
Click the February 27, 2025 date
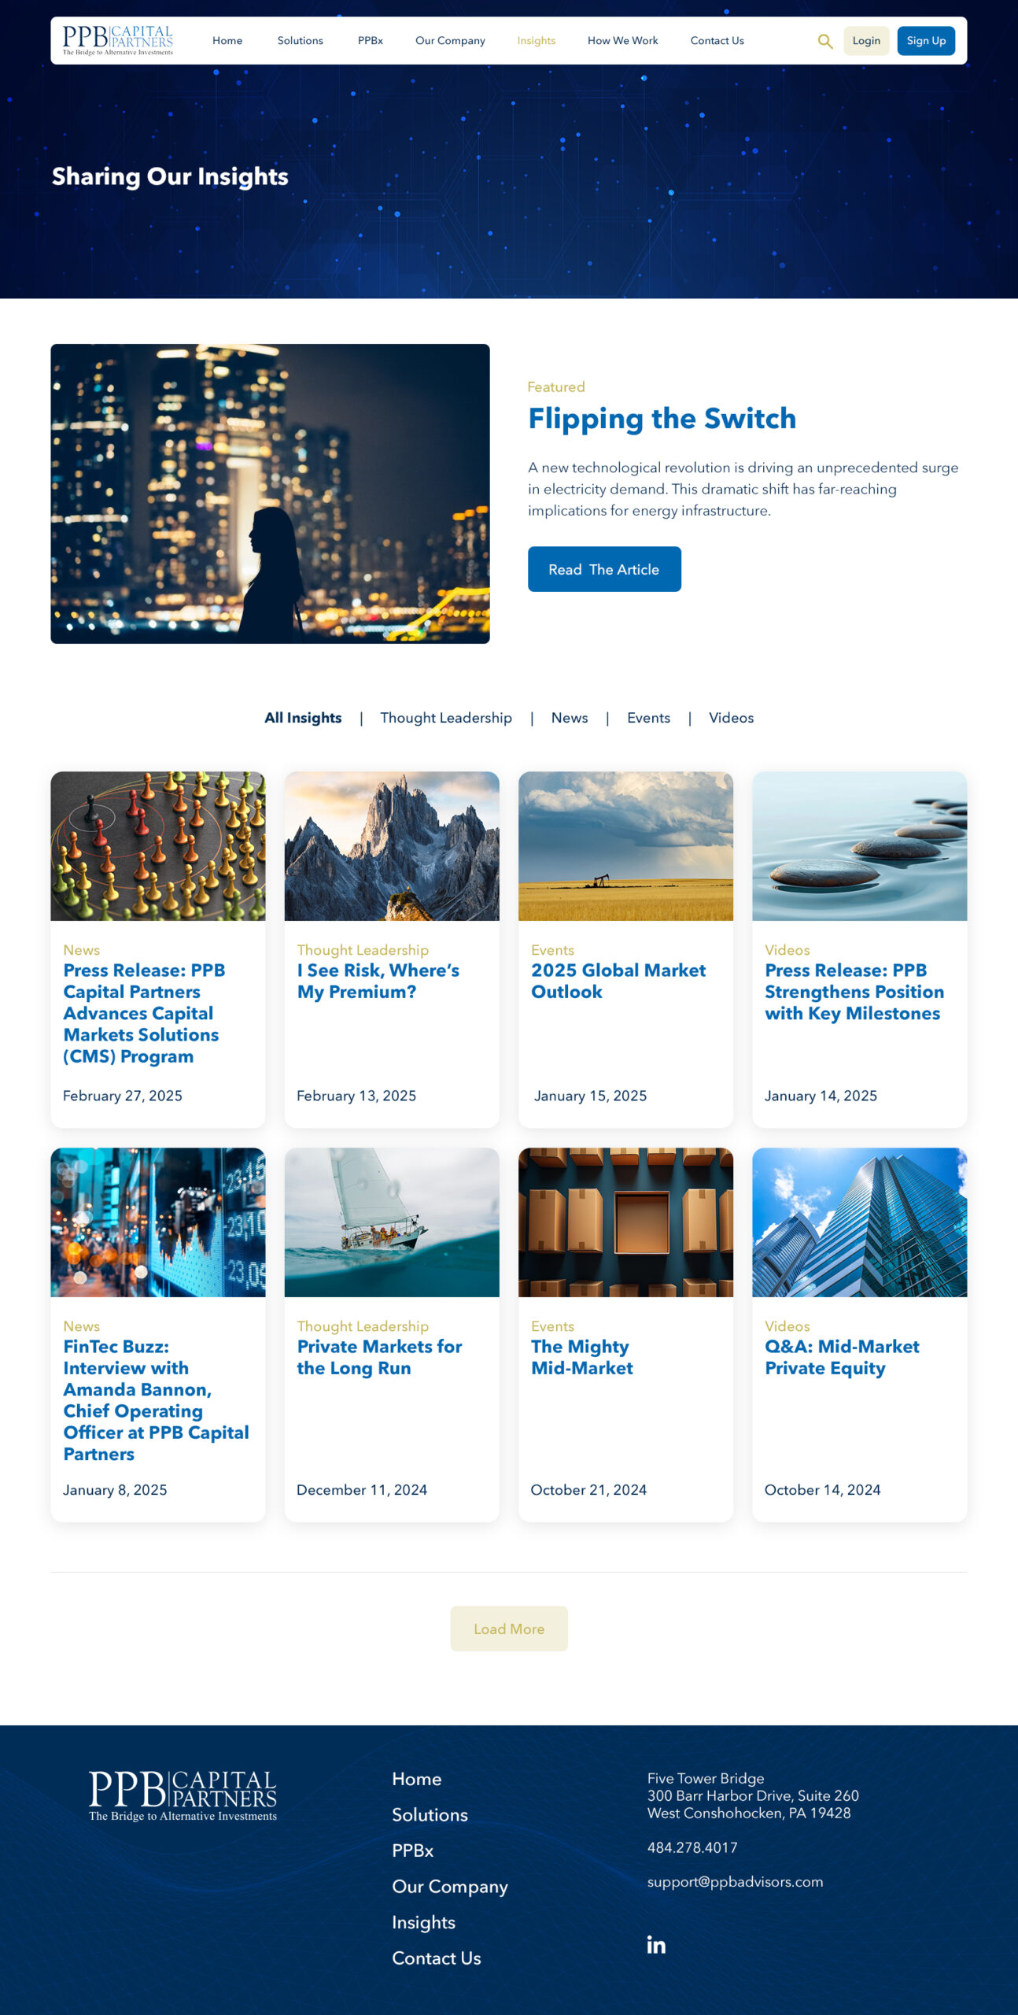click(123, 1096)
